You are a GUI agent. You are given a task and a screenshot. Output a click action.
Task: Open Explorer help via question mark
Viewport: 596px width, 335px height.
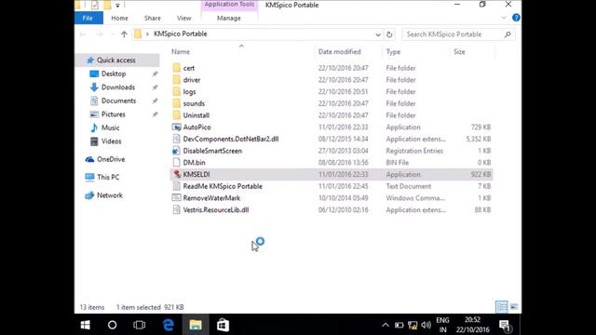click(516, 18)
